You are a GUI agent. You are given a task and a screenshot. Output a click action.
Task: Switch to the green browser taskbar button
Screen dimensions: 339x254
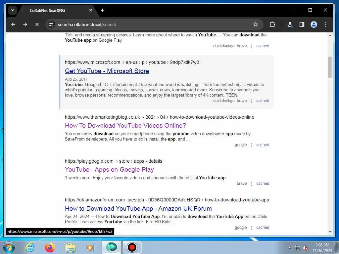(112, 247)
